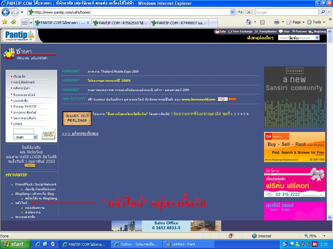Switch to the untitled Paint window
This screenshot has height=249, width=333.
pos(189,244)
